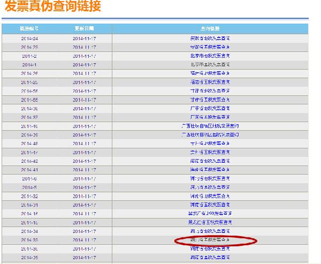Open the 广东省地税发票查询 link in row 2014-38
Screen dimensions: 321x264
point(210,108)
